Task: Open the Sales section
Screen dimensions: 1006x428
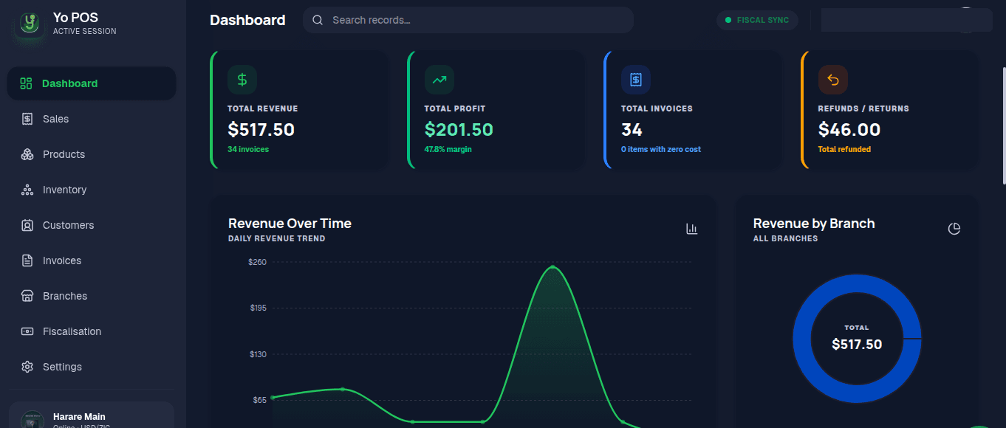Action: tap(92, 119)
